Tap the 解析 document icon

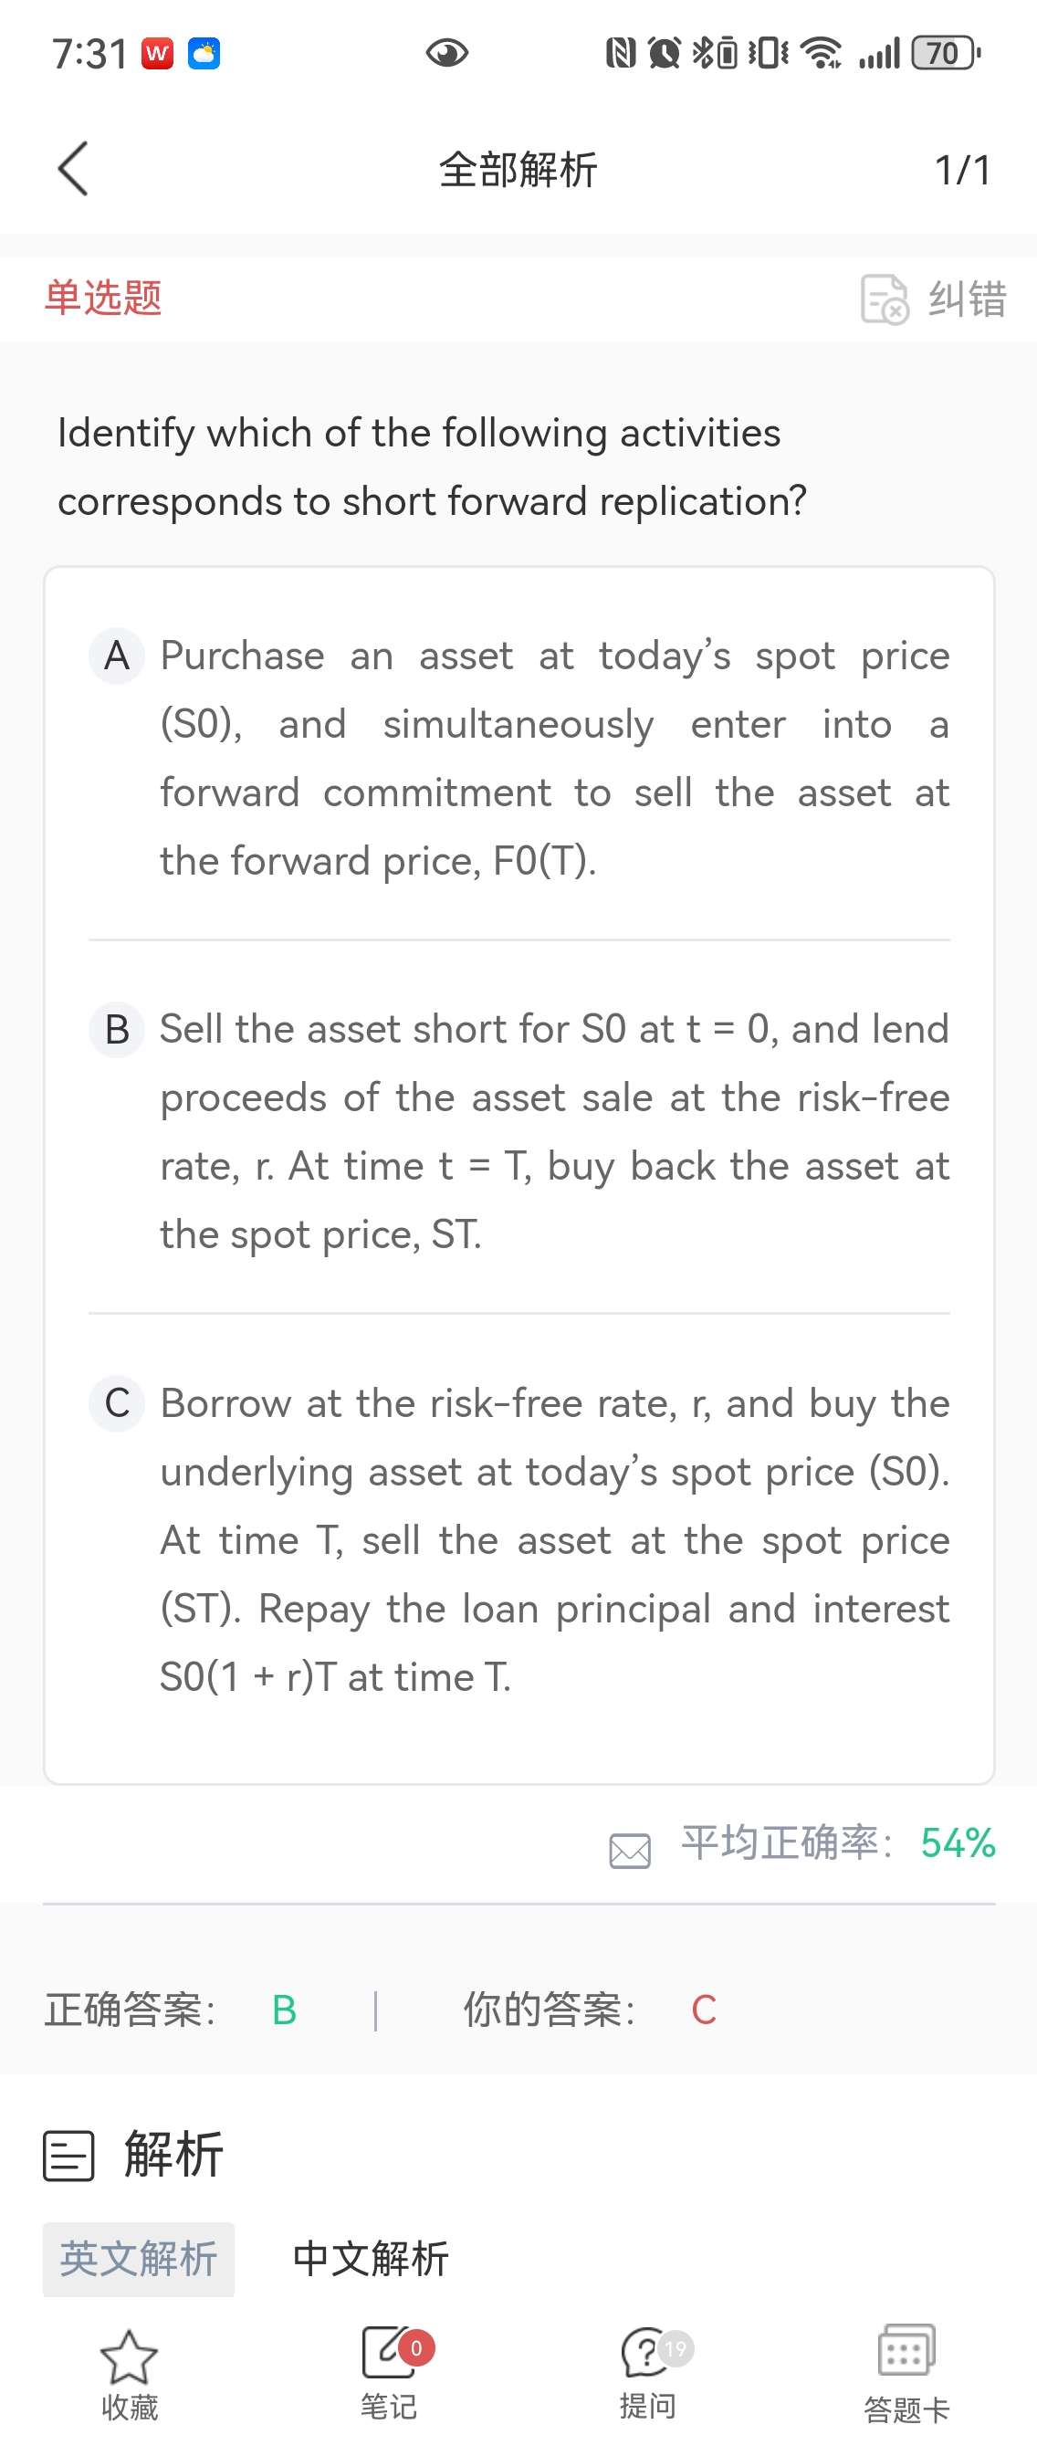pyautogui.click(x=68, y=2156)
